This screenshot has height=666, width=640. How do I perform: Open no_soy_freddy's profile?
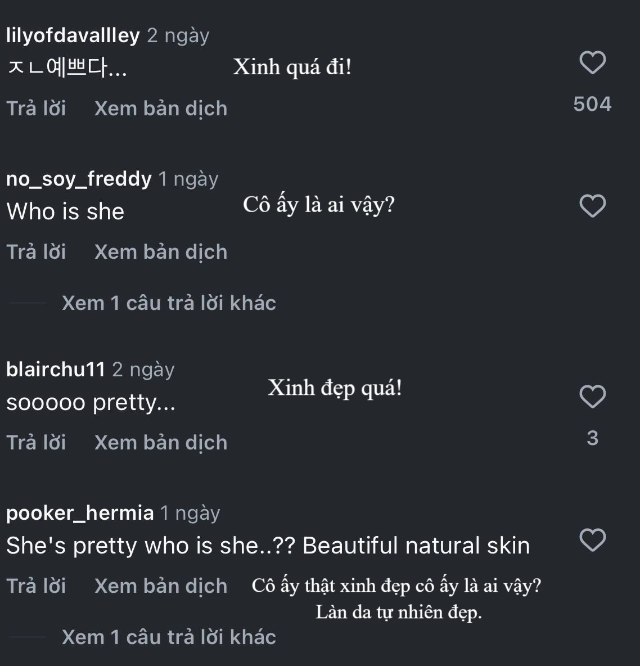pyautogui.click(x=78, y=179)
